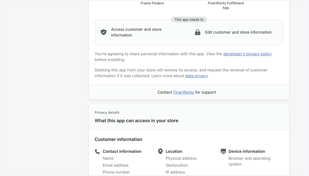The height and width of the screenshot is (176, 309).
Task: Open the data privacy link
Action: click(x=196, y=76)
